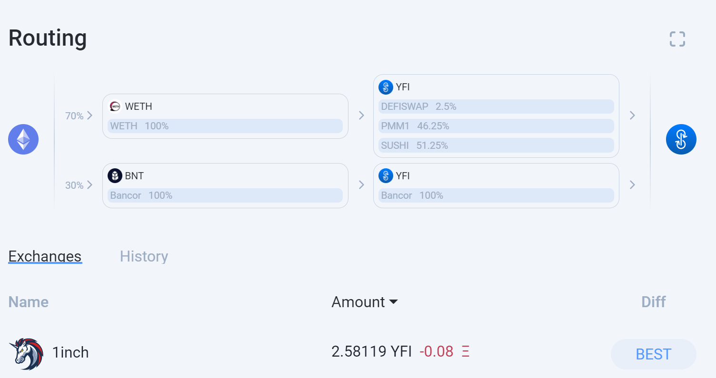The image size is (716, 378).
Task: Expand the 30% route chevron
Action: pos(90,185)
